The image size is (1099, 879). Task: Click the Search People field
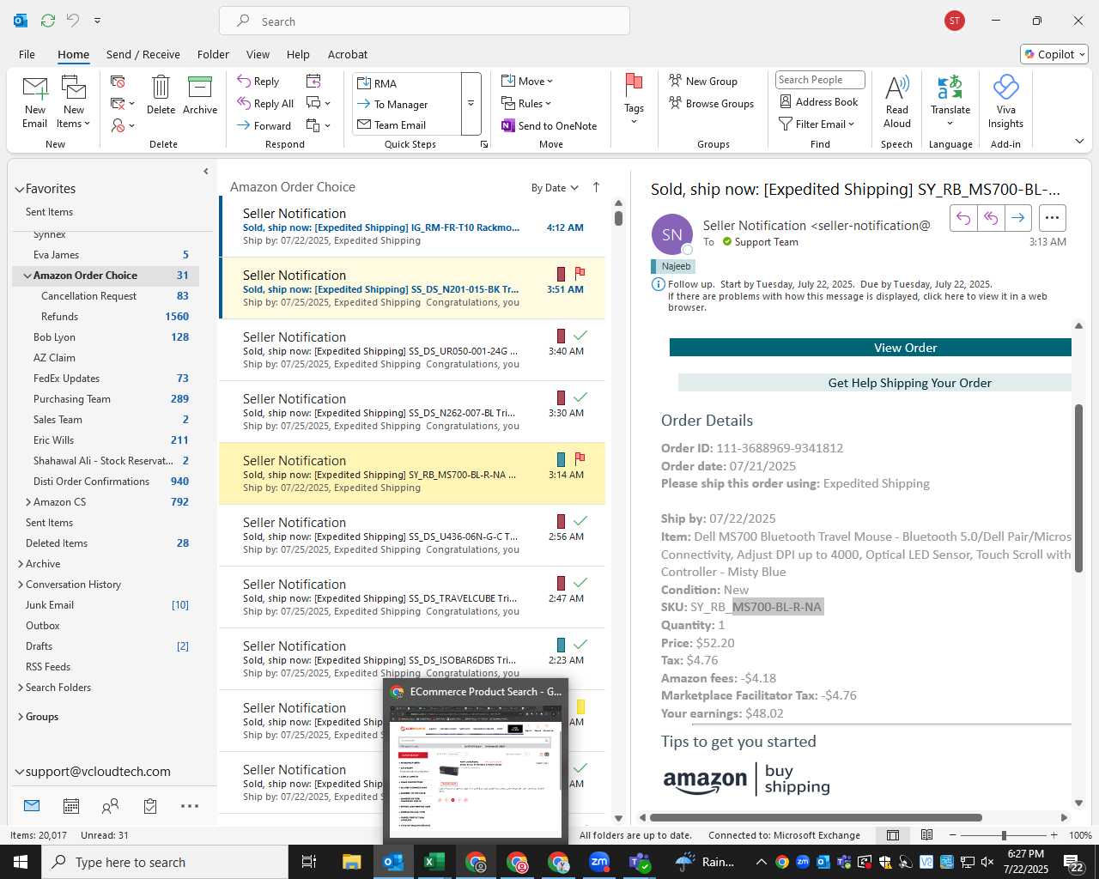pos(820,80)
